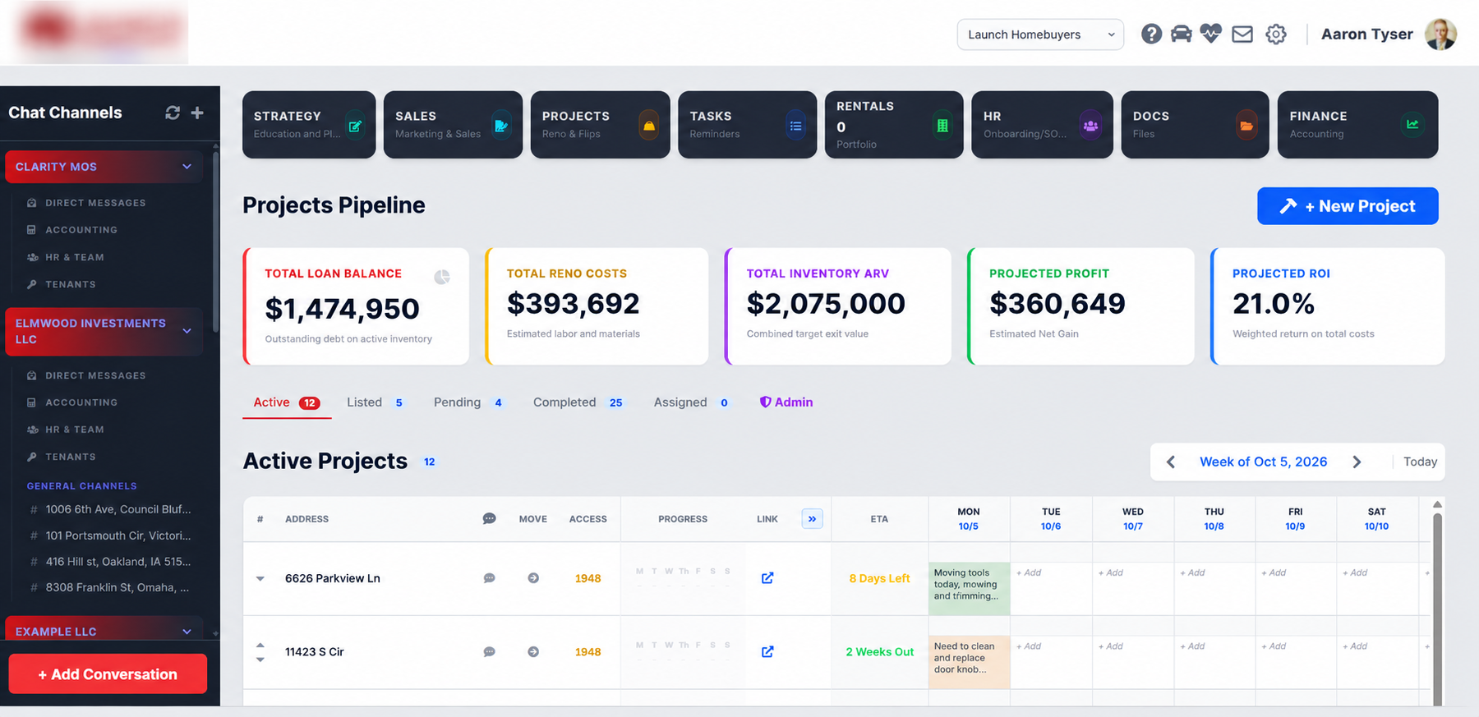Open Clarity MOS Direct Messages

[95, 203]
